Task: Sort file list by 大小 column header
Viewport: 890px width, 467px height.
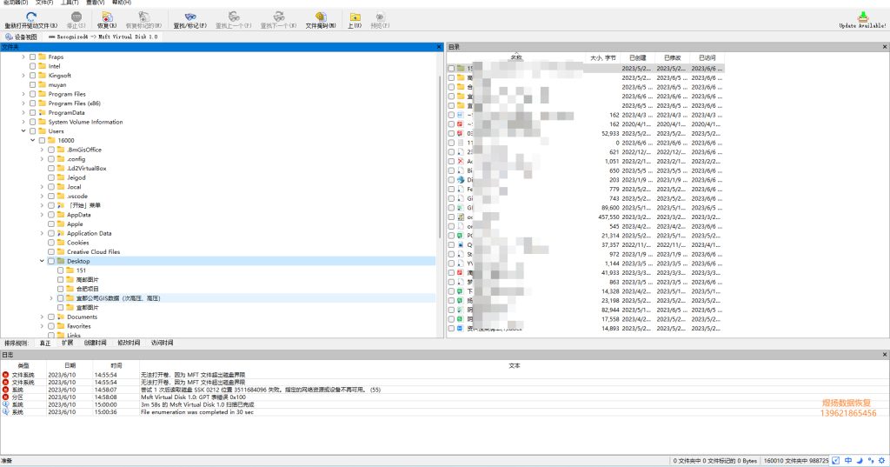Action: click(603, 58)
